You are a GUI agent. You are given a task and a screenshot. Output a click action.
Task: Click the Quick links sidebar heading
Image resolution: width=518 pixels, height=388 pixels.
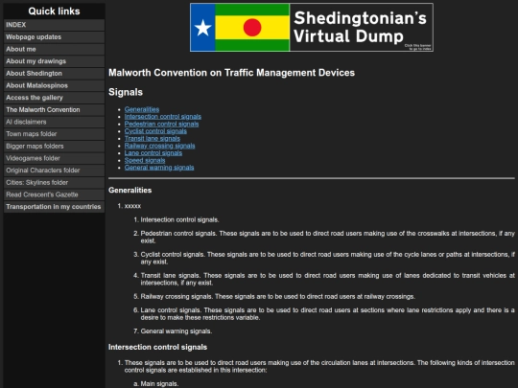point(54,11)
